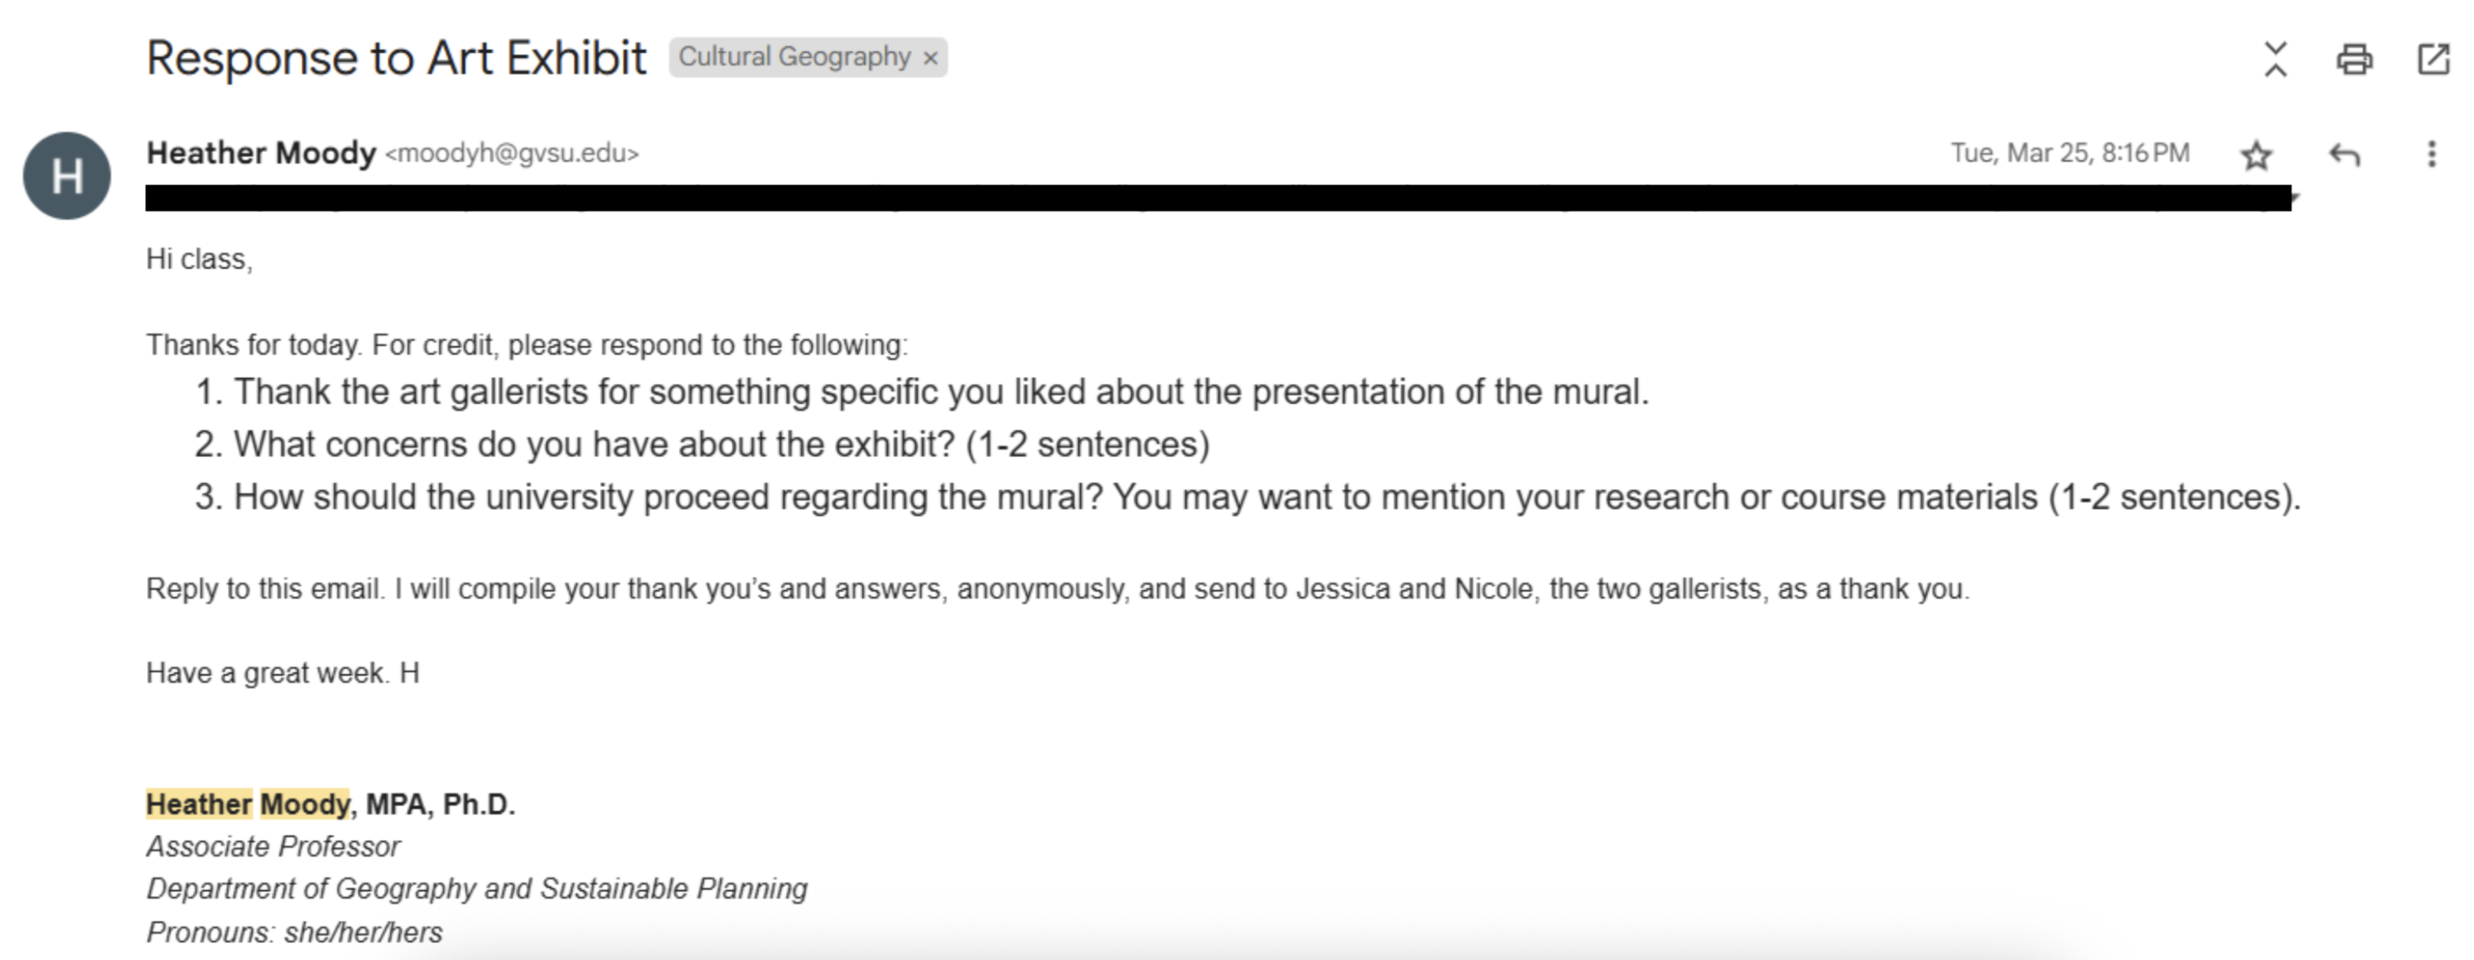Click sender name Heather Moody in header

click(x=260, y=154)
